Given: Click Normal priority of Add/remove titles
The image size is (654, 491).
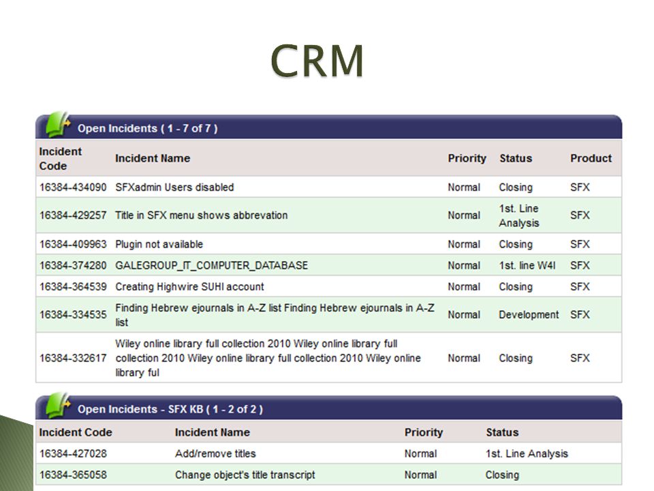Looking at the screenshot, I should pyautogui.click(x=420, y=454).
